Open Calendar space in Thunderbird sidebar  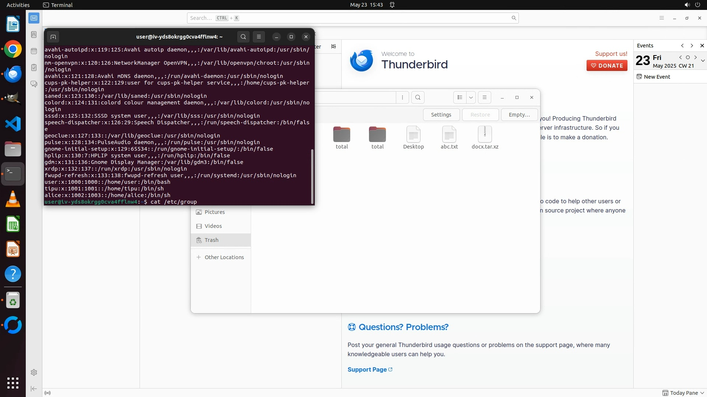tap(34, 51)
